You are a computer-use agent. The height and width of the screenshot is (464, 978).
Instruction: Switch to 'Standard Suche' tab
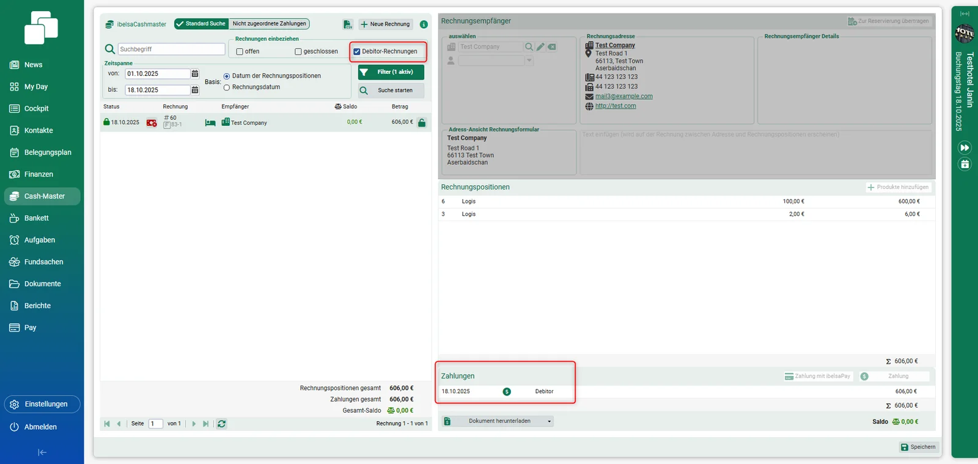tap(200, 24)
